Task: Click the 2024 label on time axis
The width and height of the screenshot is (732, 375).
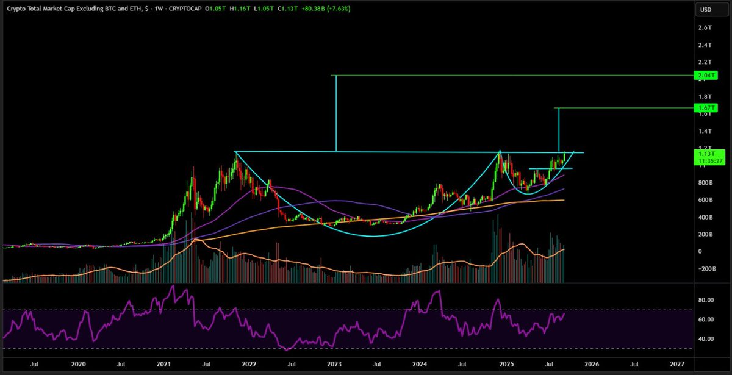Action: pos(420,363)
